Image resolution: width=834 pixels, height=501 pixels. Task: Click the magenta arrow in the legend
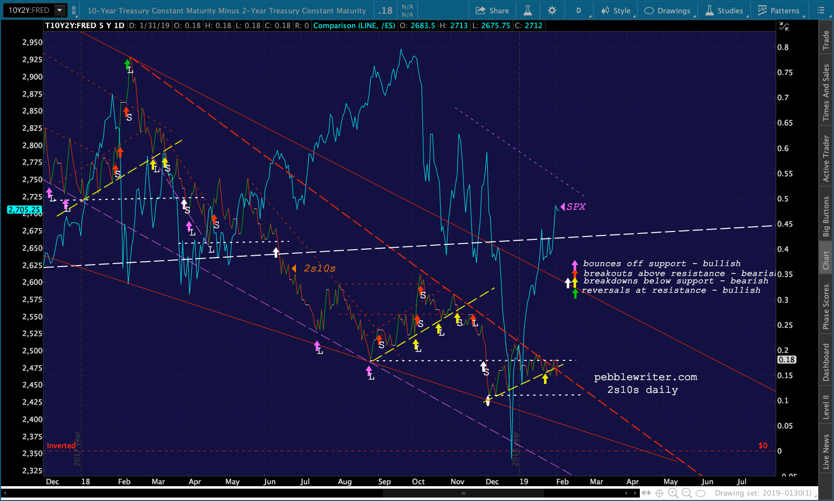tap(575, 264)
